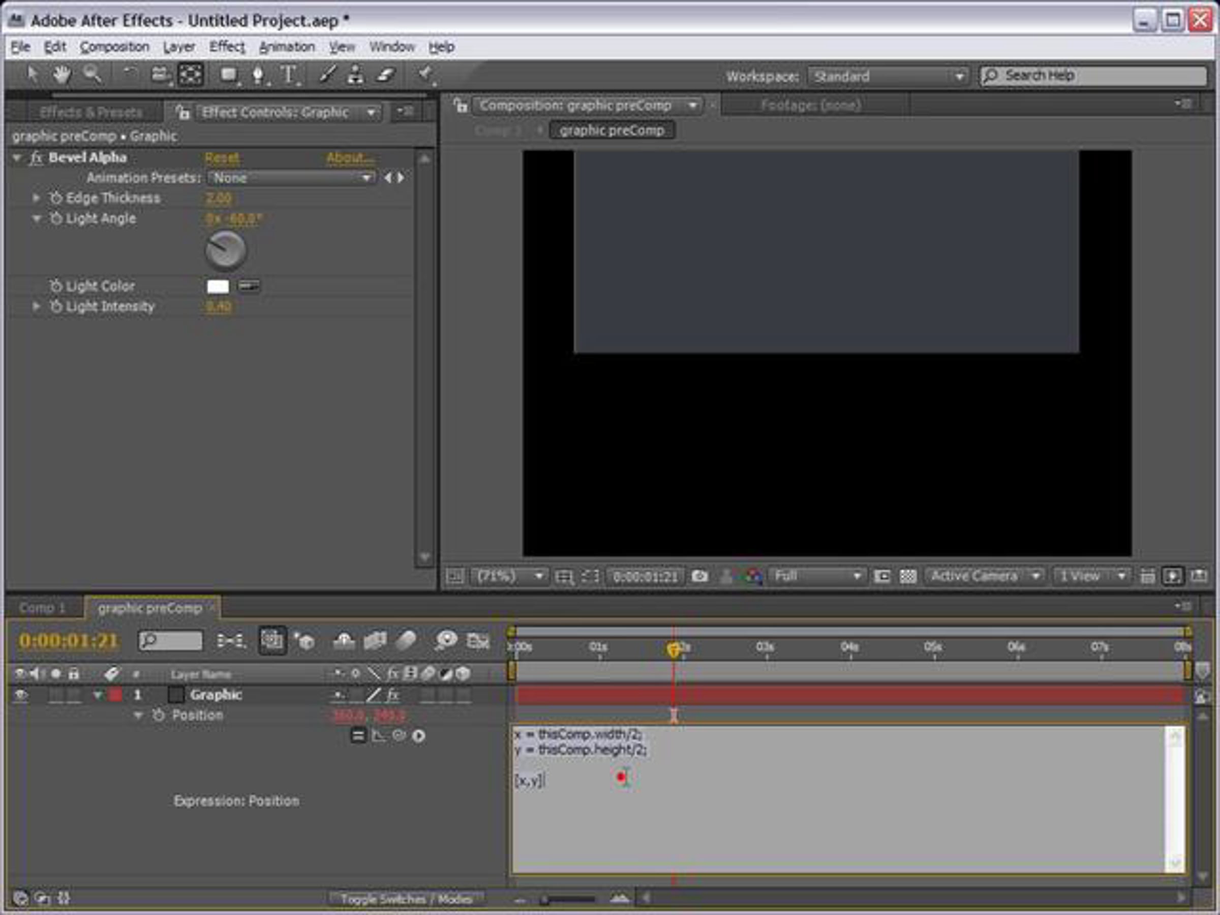This screenshot has width=1220, height=915.
Task: Open the Effect menu
Action: [227, 47]
